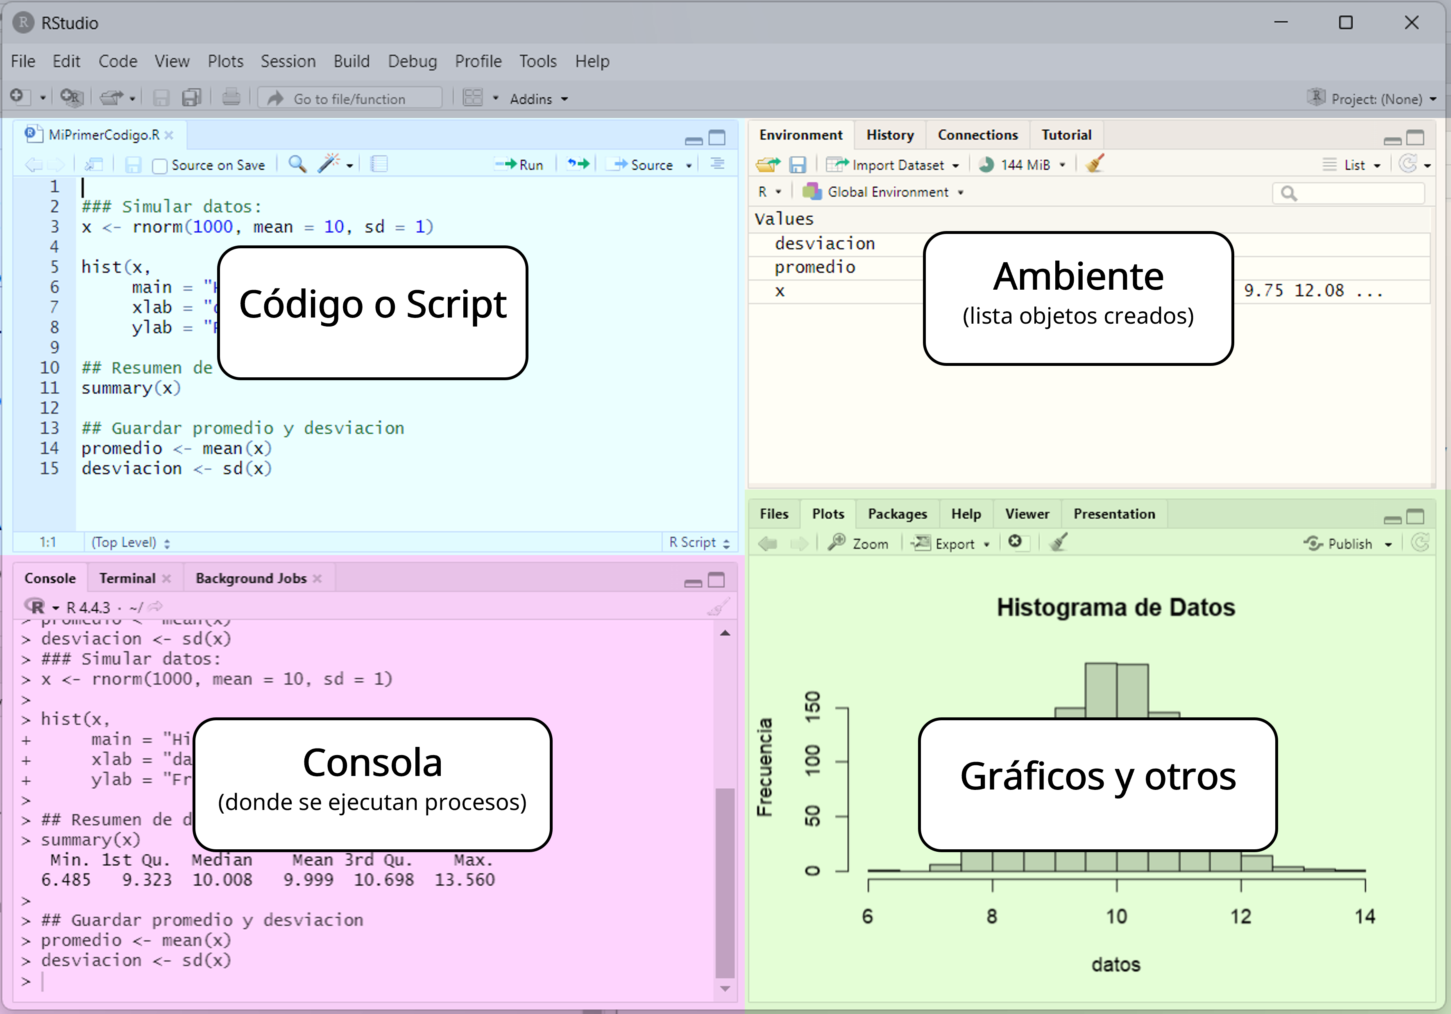Open the Session menu
1451x1014 pixels.
pos(288,61)
